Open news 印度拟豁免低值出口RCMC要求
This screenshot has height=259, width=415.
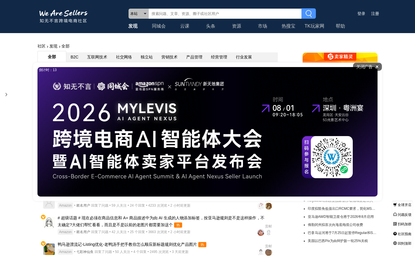[342, 209]
